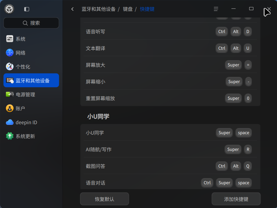This screenshot has width=277, height=208.
Task: Select 系统更新 in the sidebar
Action: click(x=31, y=136)
